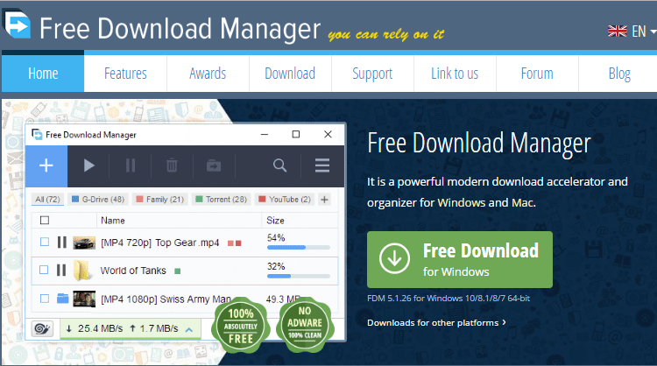This screenshot has width=657, height=366.
Task: Click the download arrow circle icon
Action: tap(394, 258)
